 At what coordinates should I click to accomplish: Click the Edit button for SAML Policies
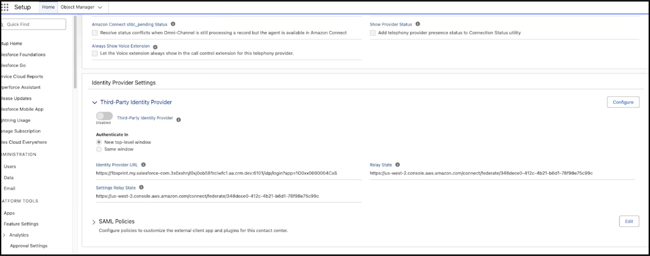click(x=629, y=221)
